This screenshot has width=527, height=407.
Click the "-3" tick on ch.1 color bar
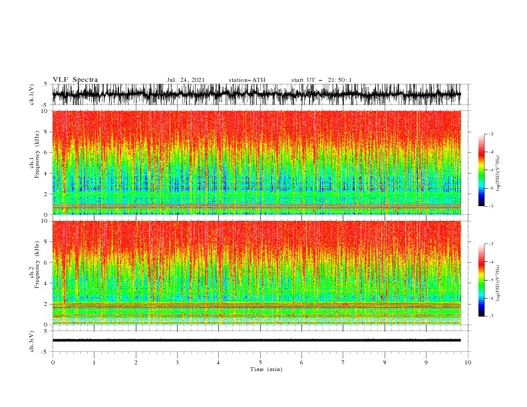[491, 134]
